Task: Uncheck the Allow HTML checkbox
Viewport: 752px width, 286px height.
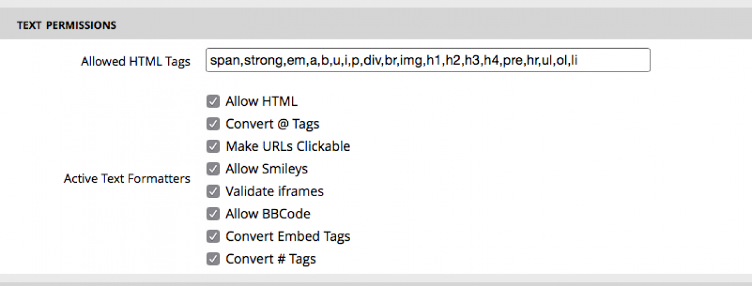Action: (213, 102)
